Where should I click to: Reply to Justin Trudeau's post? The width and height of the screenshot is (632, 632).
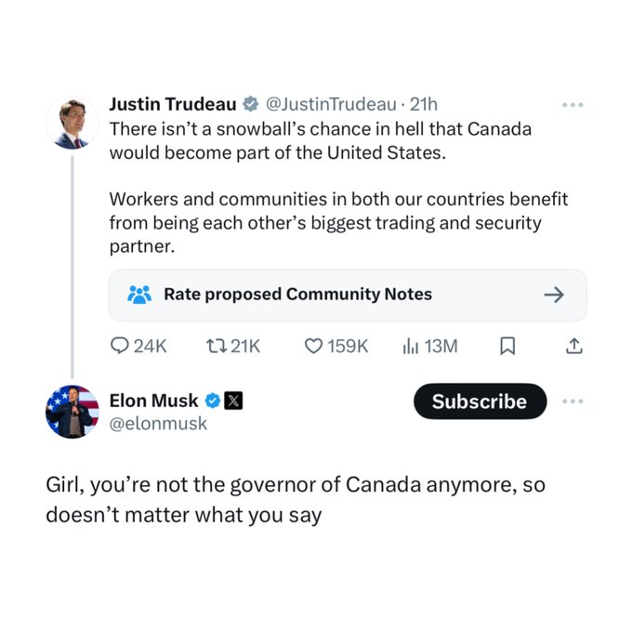121,346
